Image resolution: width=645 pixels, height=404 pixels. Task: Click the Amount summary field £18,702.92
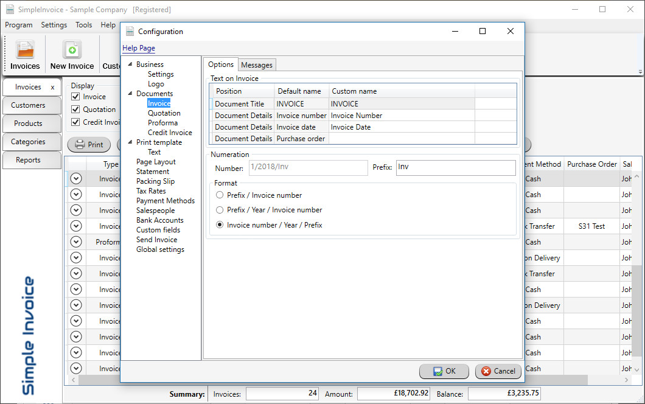(393, 394)
